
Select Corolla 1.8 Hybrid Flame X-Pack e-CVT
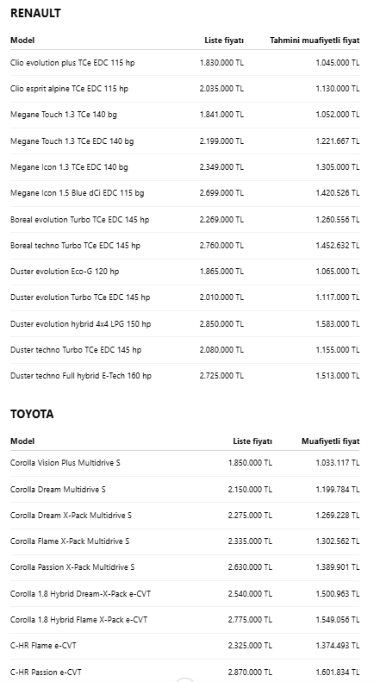coord(78,619)
